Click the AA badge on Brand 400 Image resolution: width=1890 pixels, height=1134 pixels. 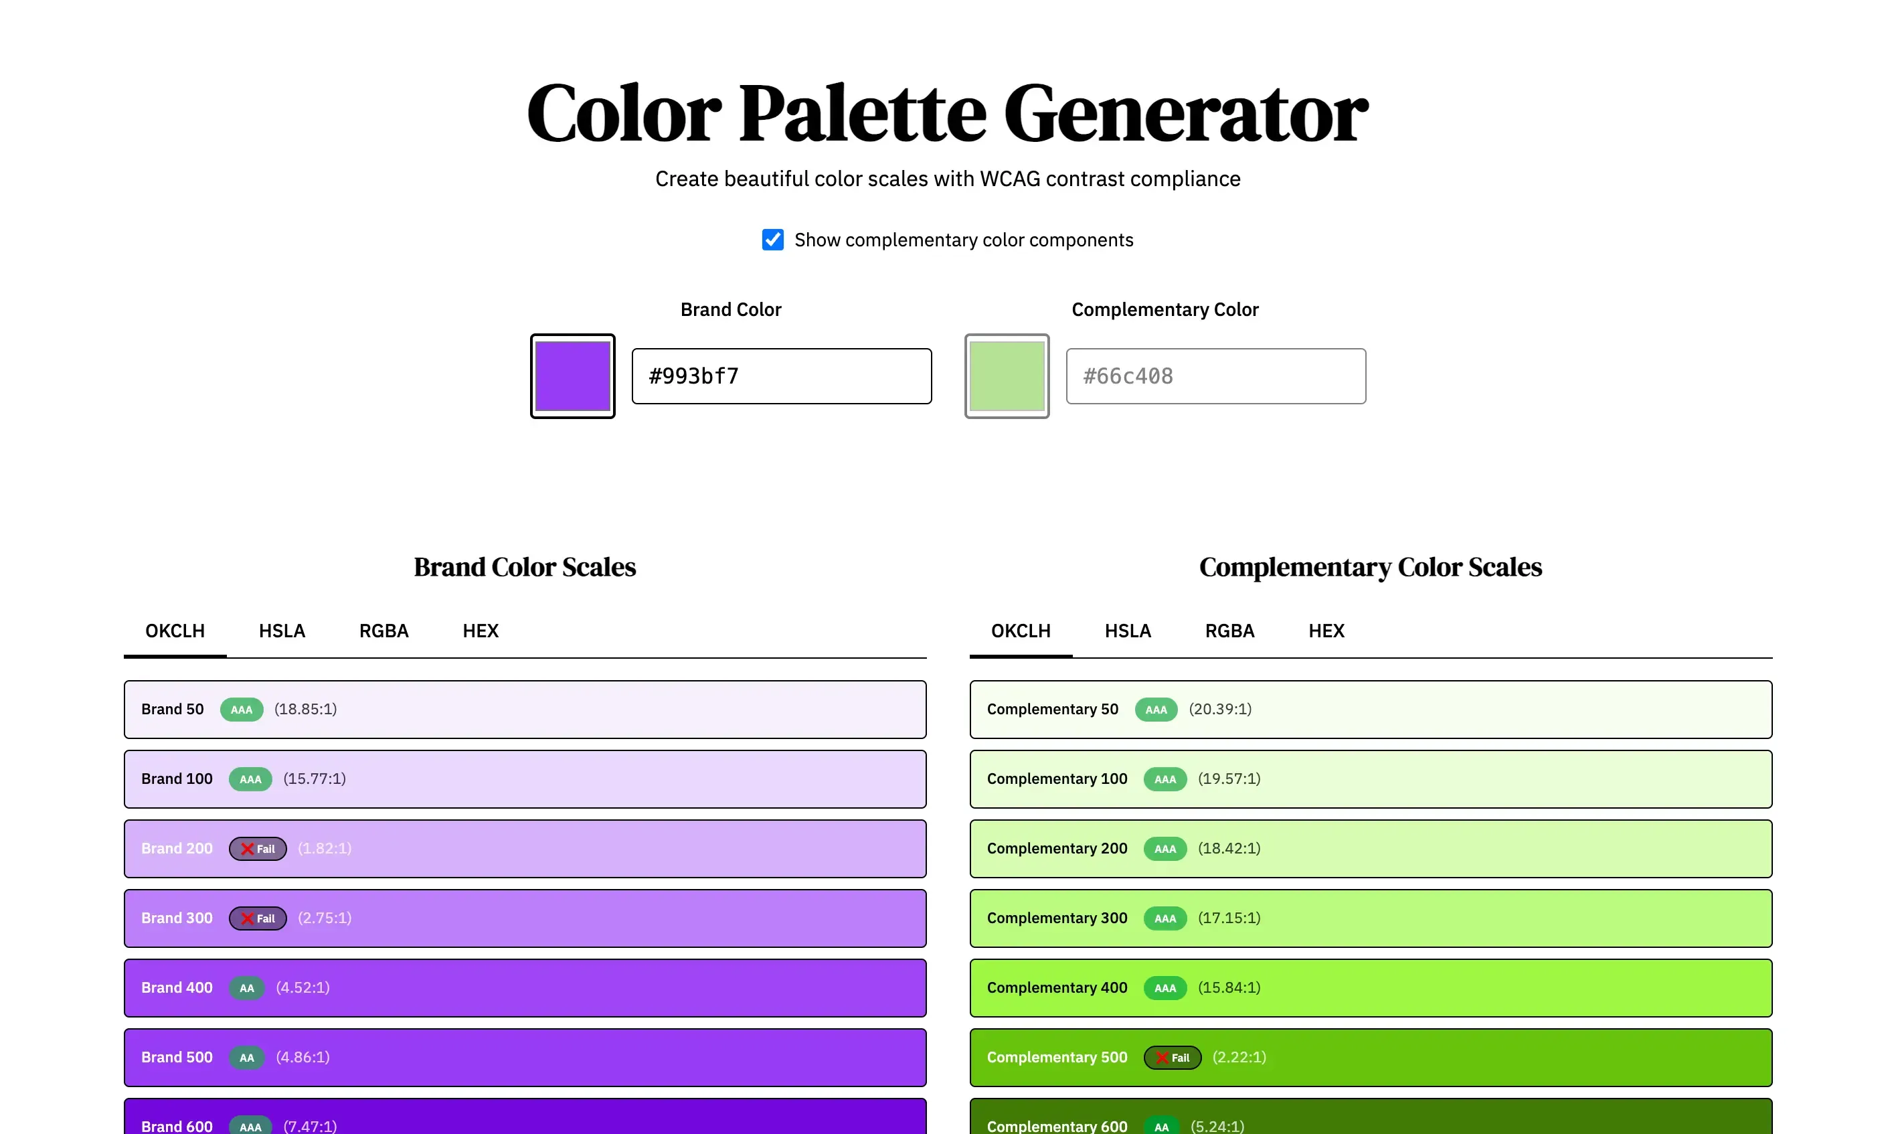point(246,987)
